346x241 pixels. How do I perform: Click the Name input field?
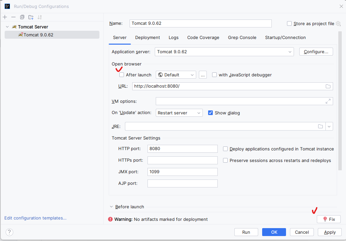tap(201, 23)
